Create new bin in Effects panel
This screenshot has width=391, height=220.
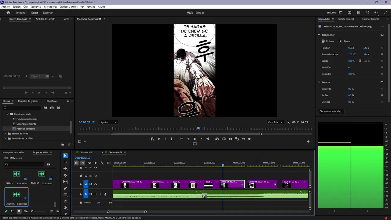click(63, 145)
